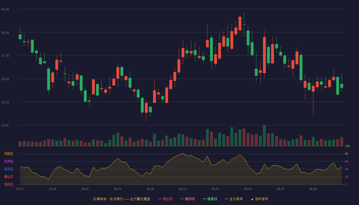
Task: Click the 34.32 price axis label
Action: pos(5,102)
